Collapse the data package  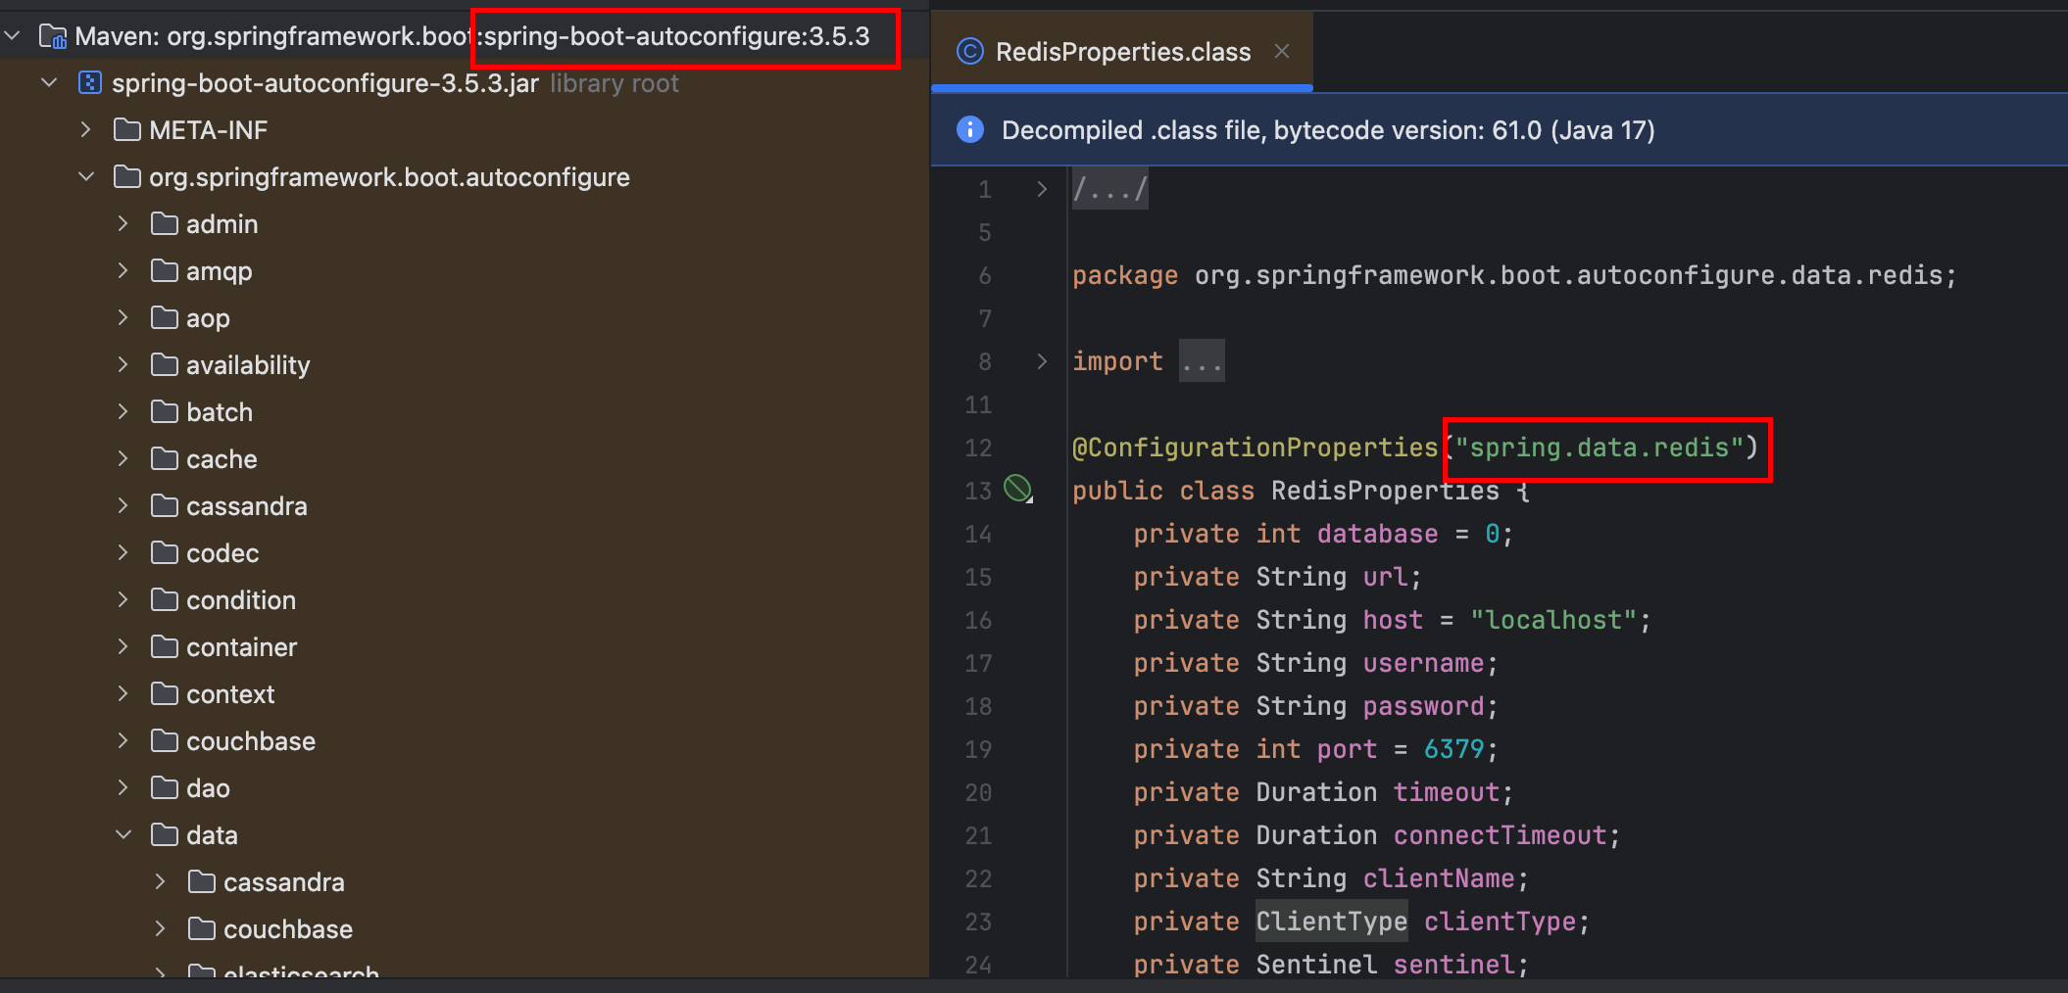[x=123, y=835]
